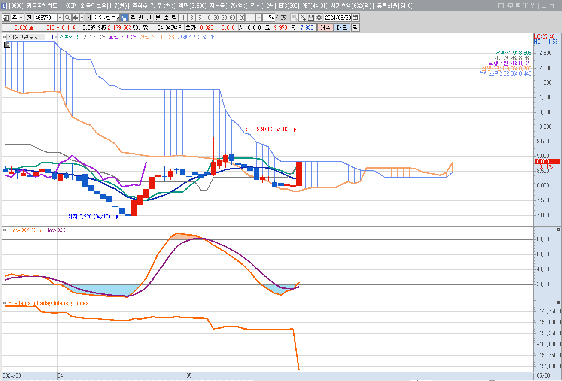Choose the 30 interval button
The image size is (562, 381).
224,18
